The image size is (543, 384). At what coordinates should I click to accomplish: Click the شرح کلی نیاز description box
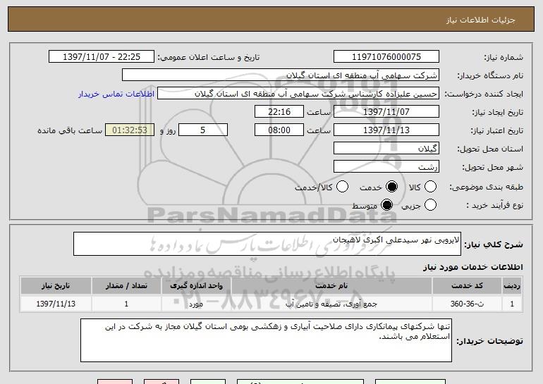click(267, 244)
